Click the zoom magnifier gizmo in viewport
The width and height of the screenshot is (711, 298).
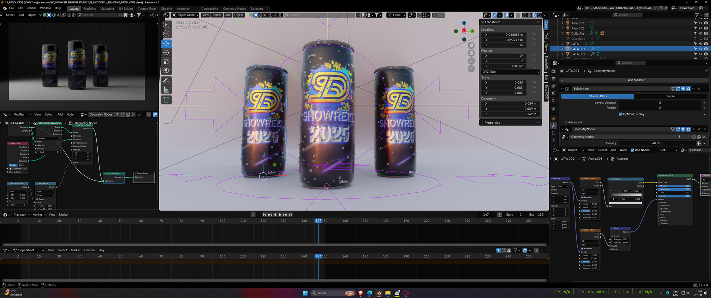tap(471, 45)
